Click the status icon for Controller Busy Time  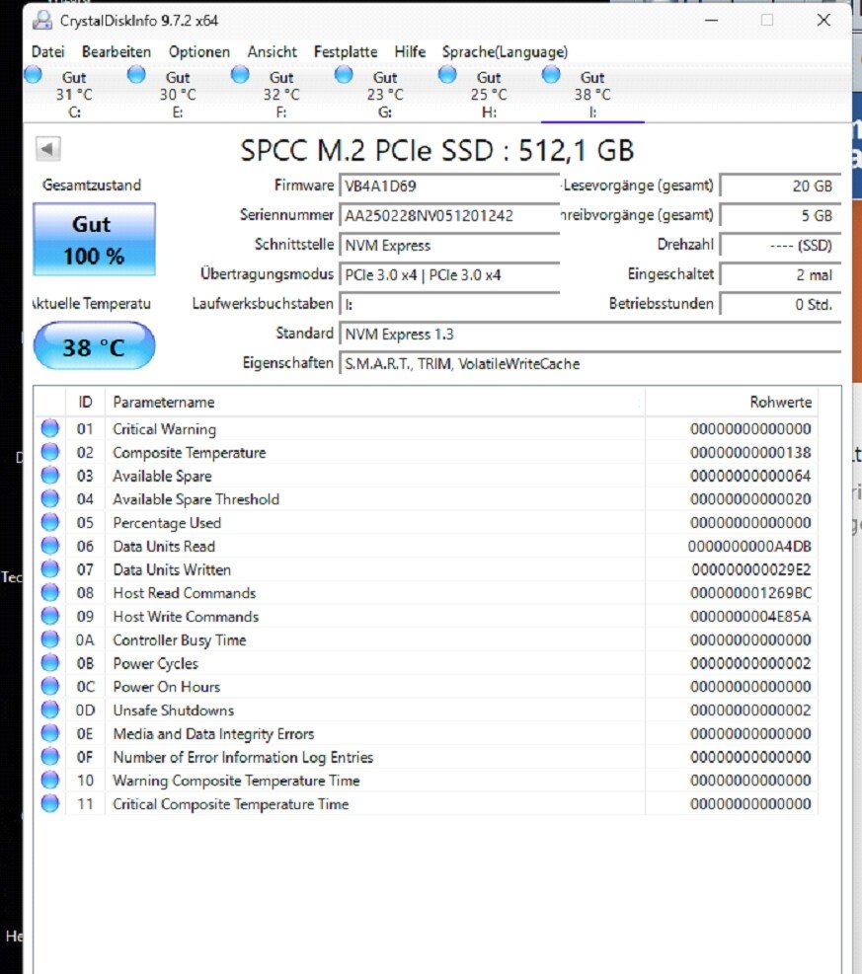(x=50, y=639)
